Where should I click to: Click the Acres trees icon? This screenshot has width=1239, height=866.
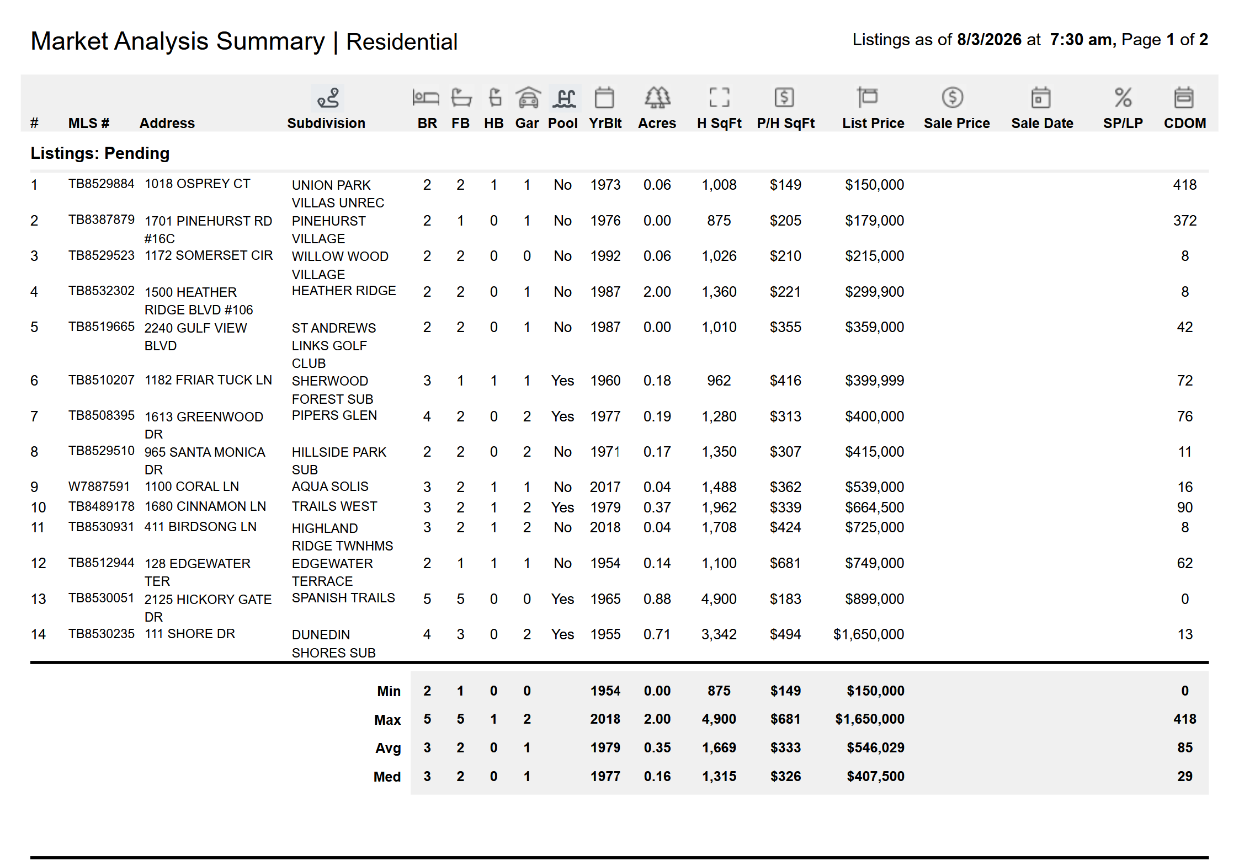pos(657,98)
